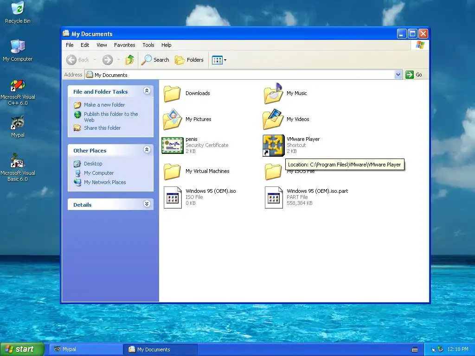Select the Windows 95 (OEM).iso.part file icon
This screenshot has height=356, width=475.
click(274, 197)
